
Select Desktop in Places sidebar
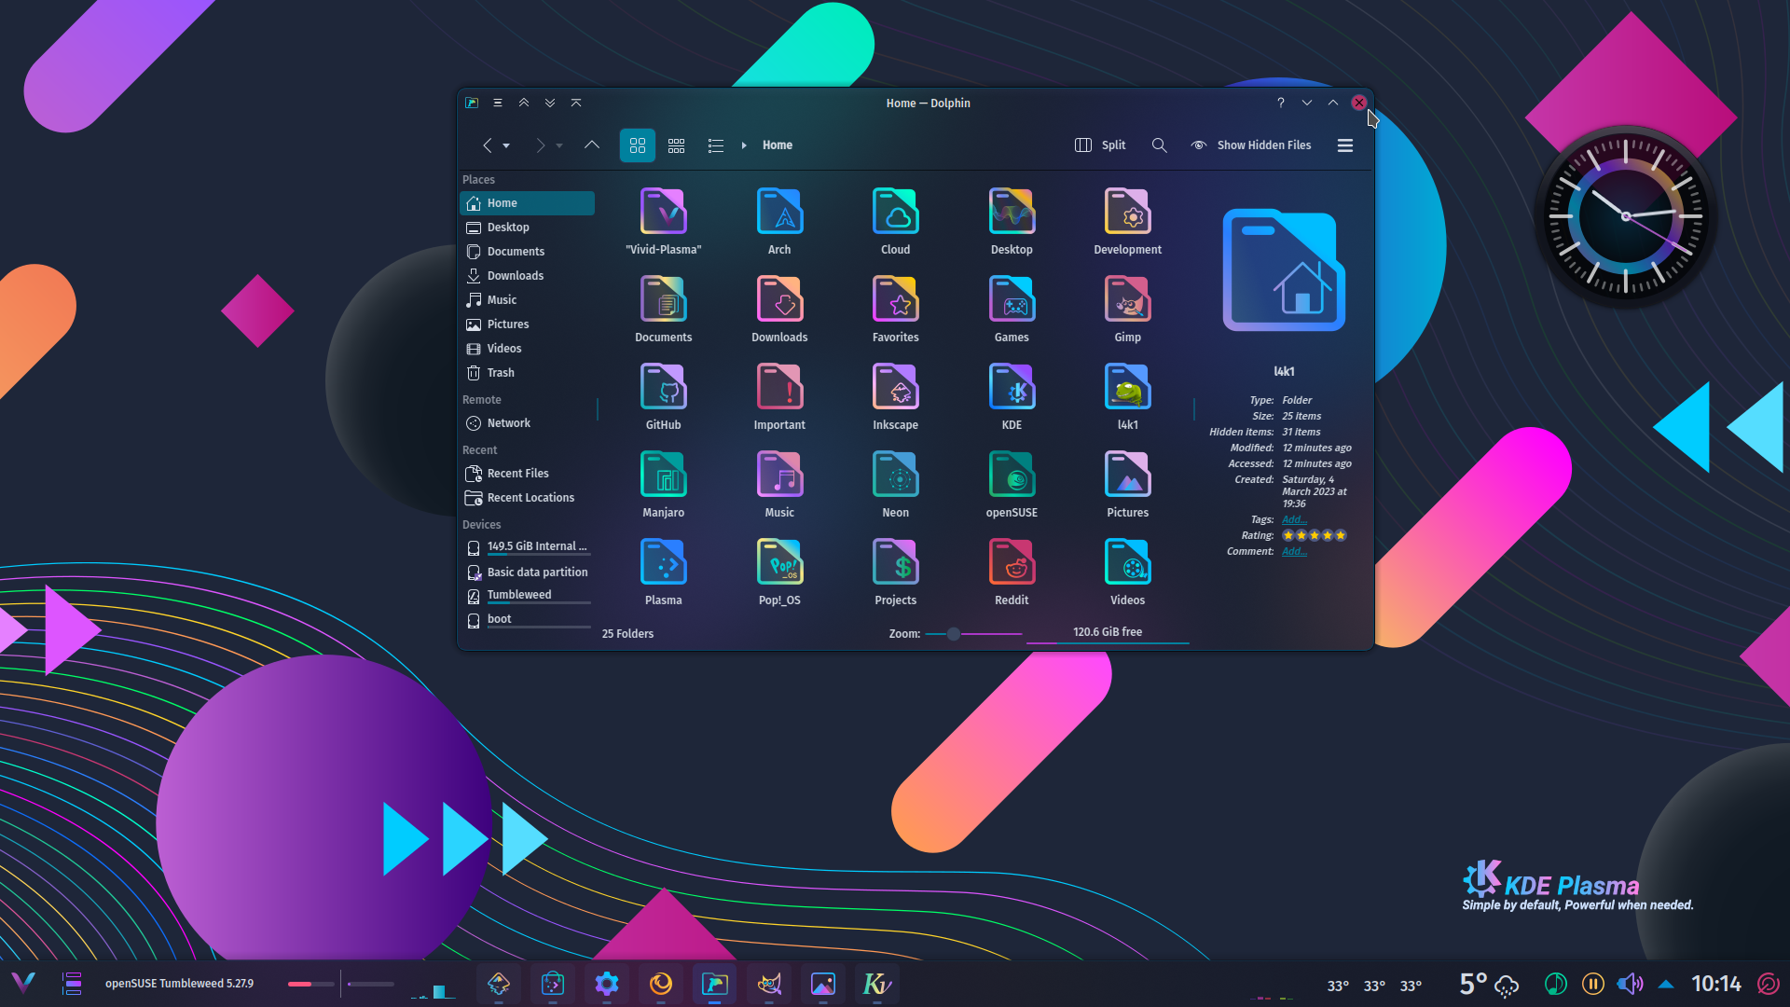pyautogui.click(x=528, y=228)
